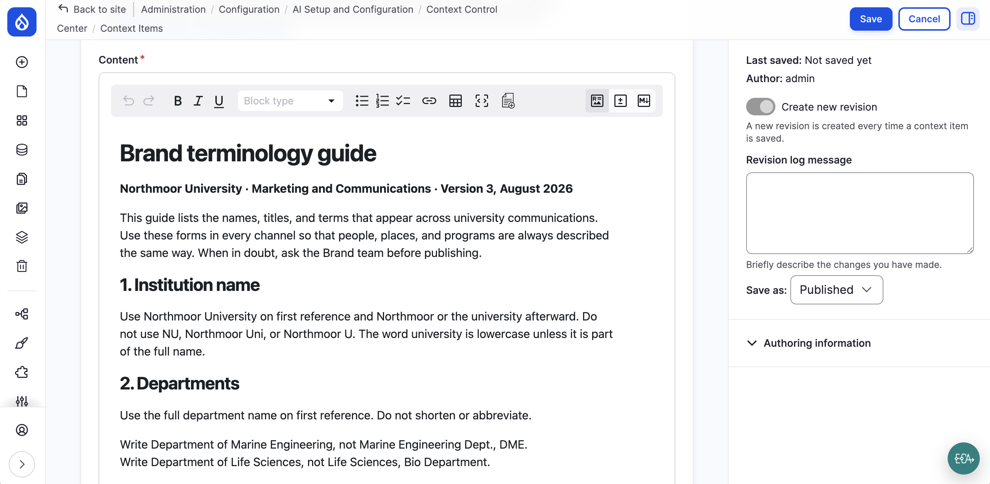The image size is (990, 484).
Task: Open the configuration sliders icon in sidebar
Action: point(22,401)
